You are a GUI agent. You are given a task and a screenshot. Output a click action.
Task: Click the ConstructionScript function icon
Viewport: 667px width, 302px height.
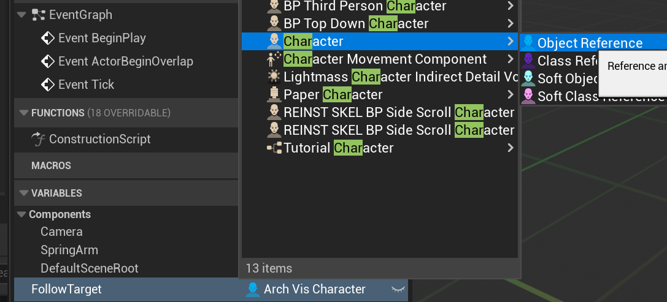tap(39, 139)
